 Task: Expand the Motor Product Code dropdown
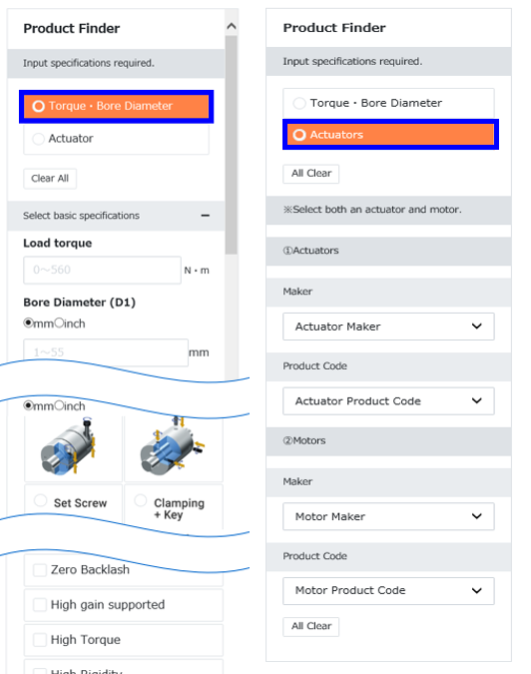[x=388, y=590]
